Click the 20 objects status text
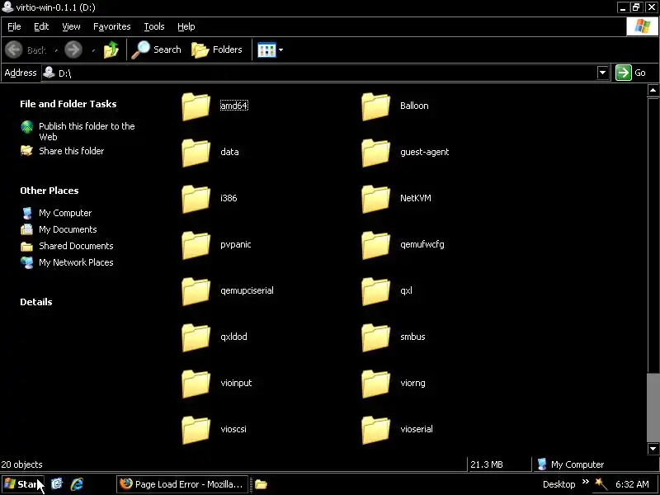 click(x=22, y=464)
